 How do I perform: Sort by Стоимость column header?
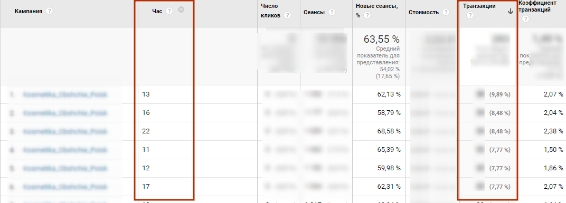424,12
